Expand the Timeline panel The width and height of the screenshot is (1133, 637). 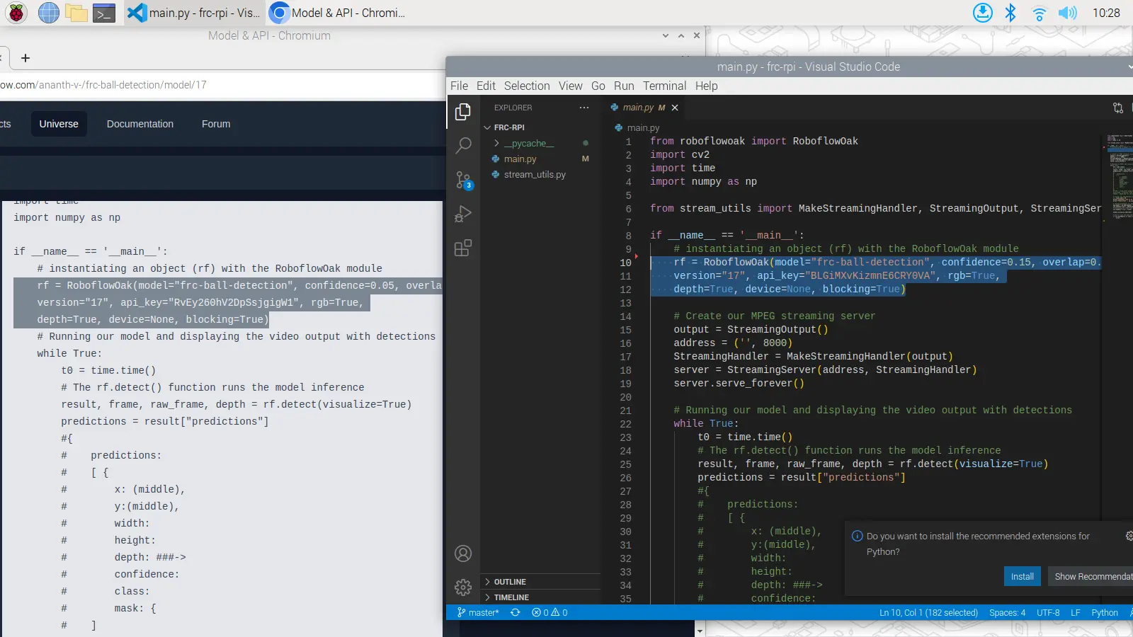540,597
